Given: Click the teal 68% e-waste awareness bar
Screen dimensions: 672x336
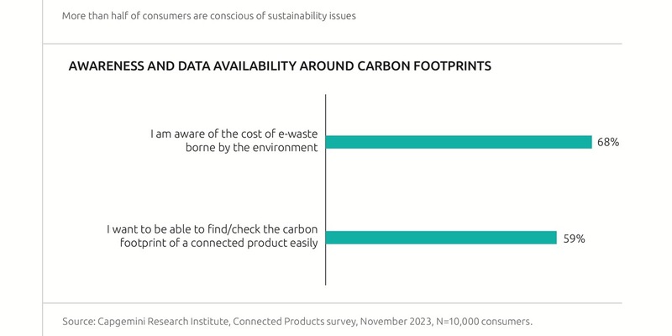Looking at the screenshot, I should 458,142.
